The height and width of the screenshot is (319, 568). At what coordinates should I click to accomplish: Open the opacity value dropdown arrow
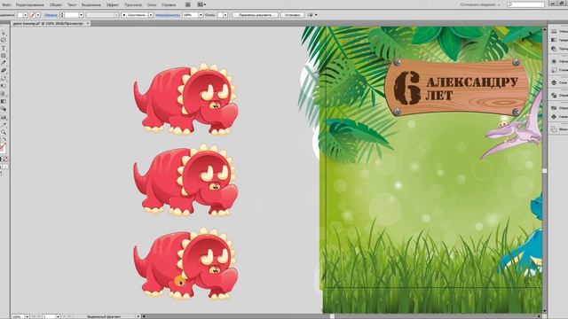pyautogui.click(x=201, y=15)
